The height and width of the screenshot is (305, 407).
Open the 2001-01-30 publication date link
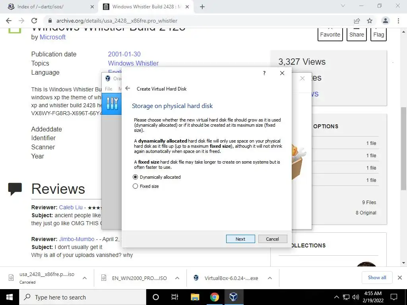124,54
